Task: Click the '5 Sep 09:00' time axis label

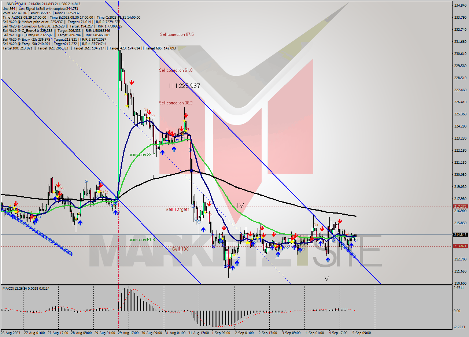Action: coord(362,333)
